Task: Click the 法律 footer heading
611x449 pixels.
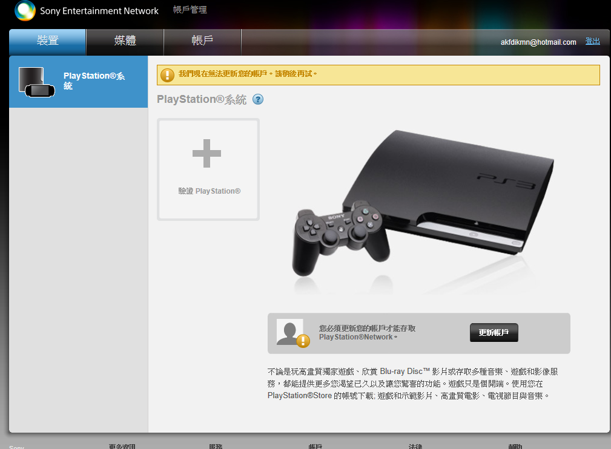Action: (x=415, y=446)
